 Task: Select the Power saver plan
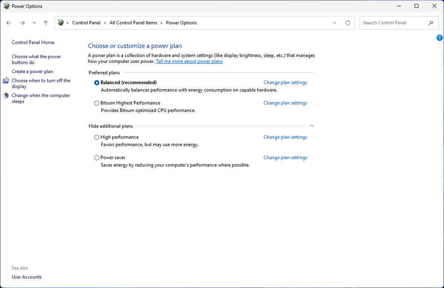tap(97, 158)
